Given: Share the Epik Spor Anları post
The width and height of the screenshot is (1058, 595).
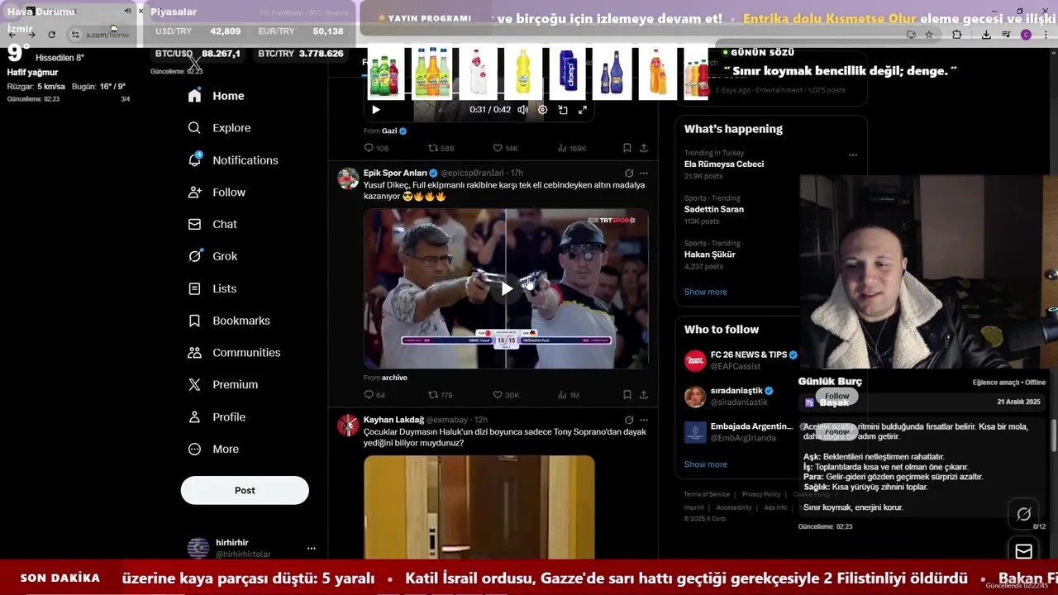Looking at the screenshot, I should coord(644,395).
